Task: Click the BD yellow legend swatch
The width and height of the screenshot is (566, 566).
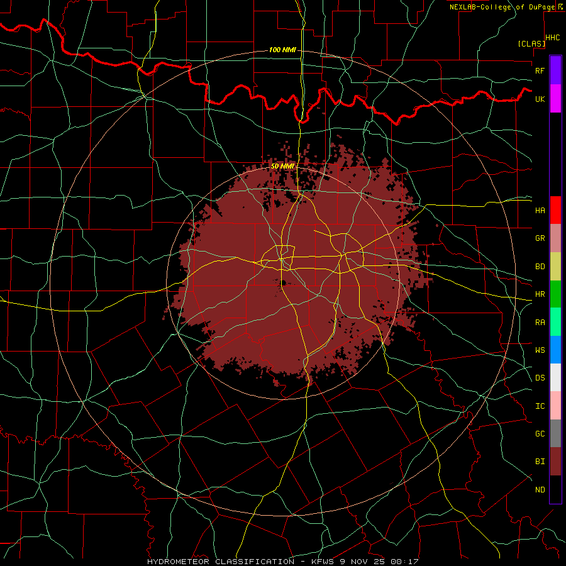Action: [x=555, y=266]
